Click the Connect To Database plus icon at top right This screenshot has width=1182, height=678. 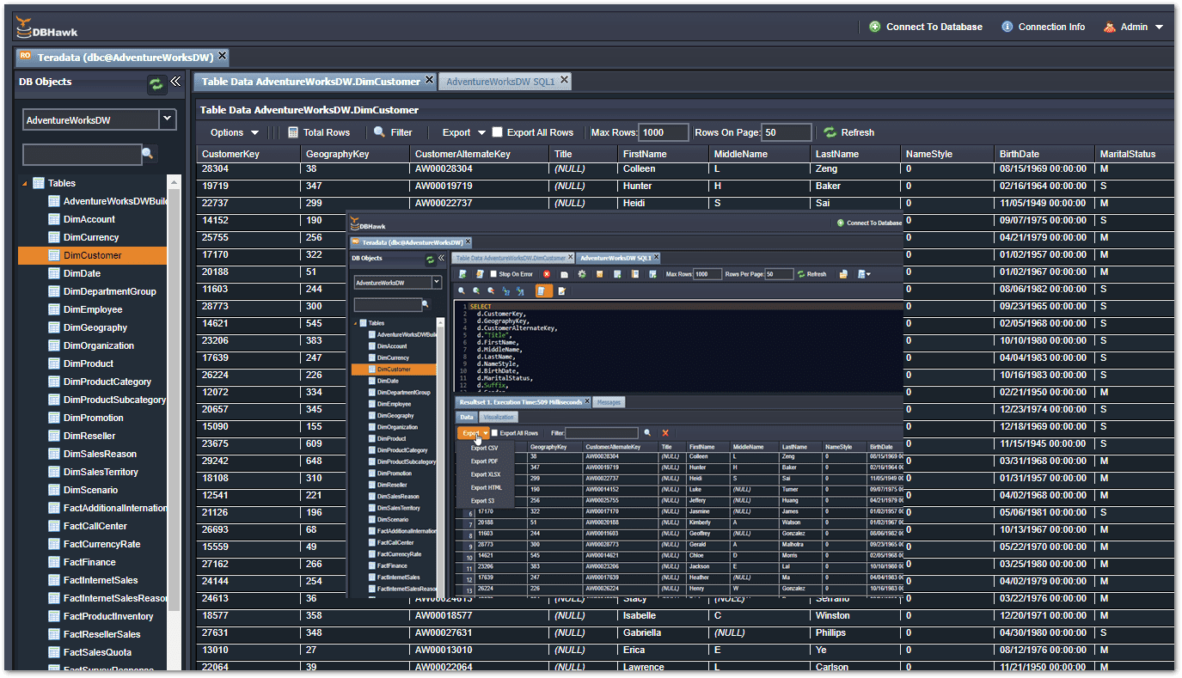click(875, 27)
